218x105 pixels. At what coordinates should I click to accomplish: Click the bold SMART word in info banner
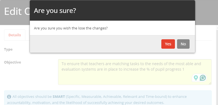coord(59,96)
